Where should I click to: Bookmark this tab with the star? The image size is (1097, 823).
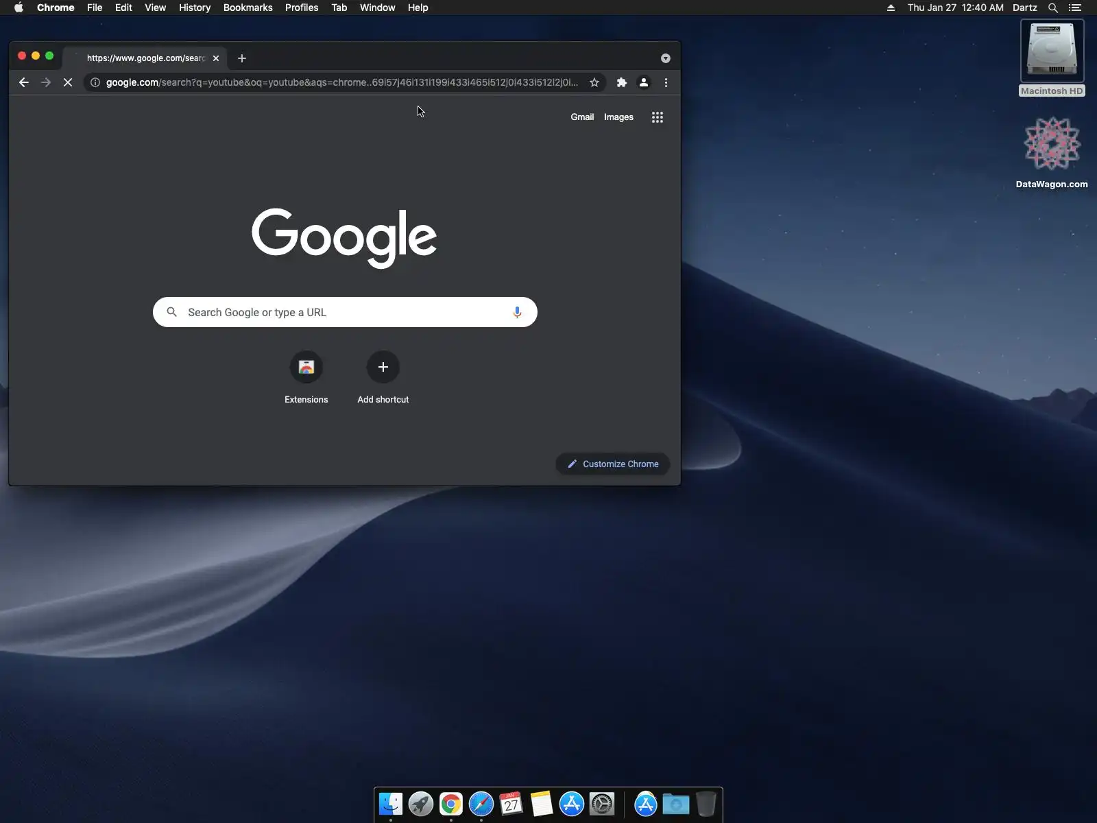(x=594, y=82)
